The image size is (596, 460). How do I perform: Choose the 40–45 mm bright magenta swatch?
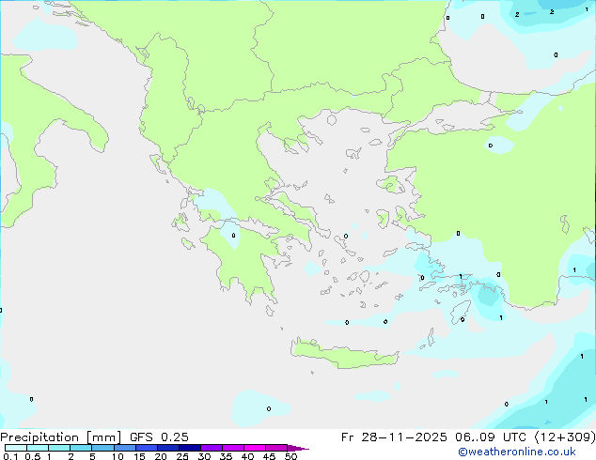tap(255, 448)
